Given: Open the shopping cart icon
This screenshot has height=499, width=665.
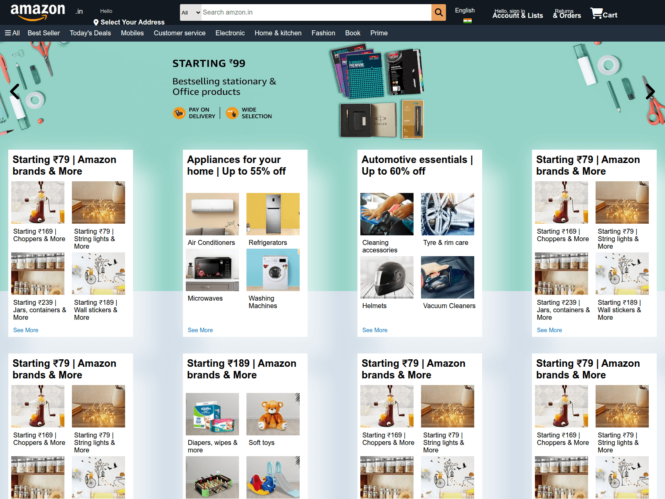Looking at the screenshot, I should pos(596,13).
